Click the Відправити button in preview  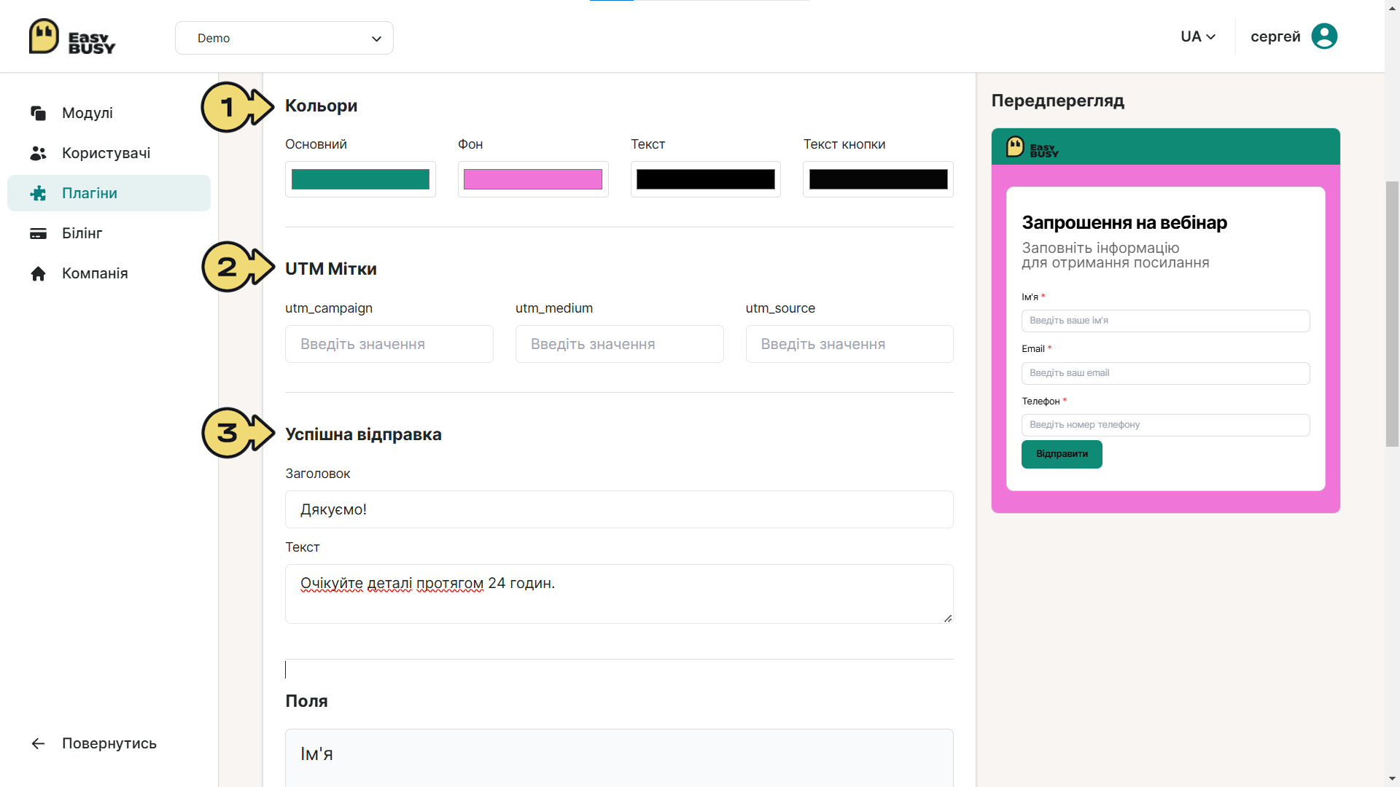1062,454
